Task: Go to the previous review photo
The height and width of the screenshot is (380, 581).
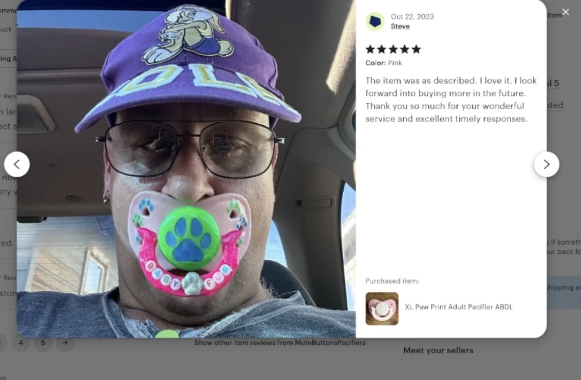Action: tap(17, 164)
